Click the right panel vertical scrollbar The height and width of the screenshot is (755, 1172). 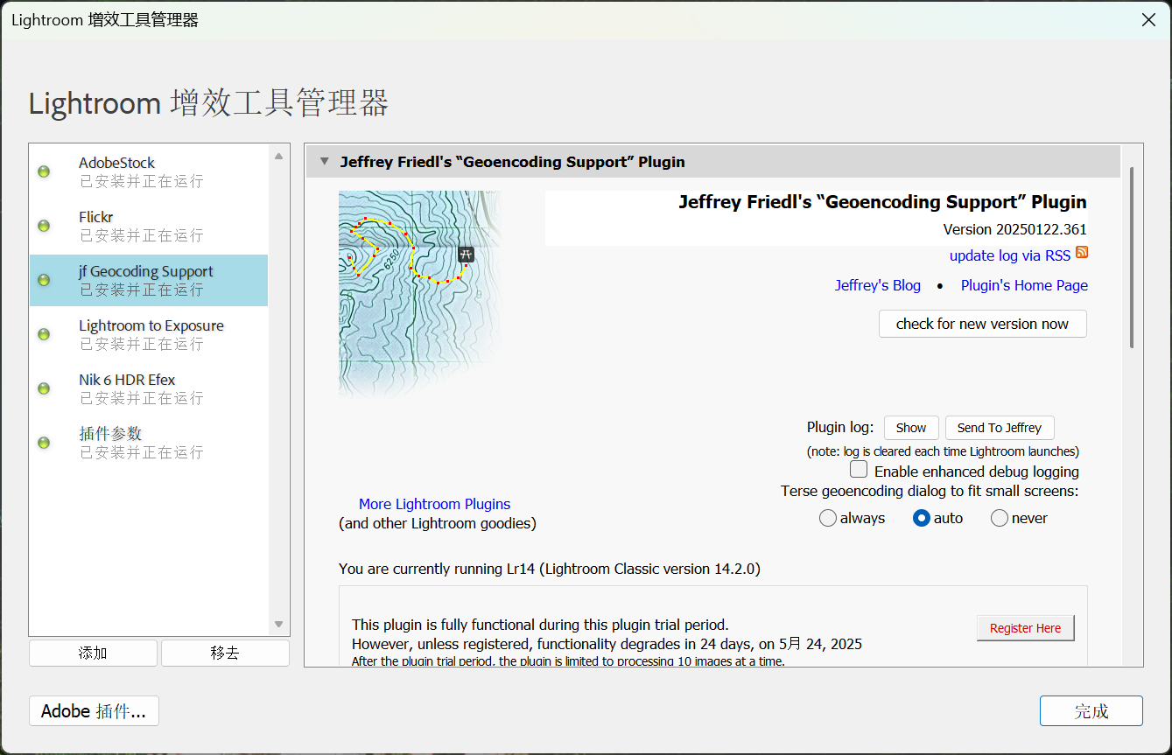pos(1131,258)
